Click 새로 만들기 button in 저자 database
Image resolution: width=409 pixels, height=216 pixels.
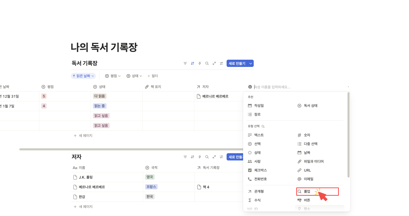235,157
